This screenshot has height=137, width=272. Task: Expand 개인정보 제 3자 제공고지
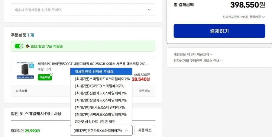click(193, 54)
